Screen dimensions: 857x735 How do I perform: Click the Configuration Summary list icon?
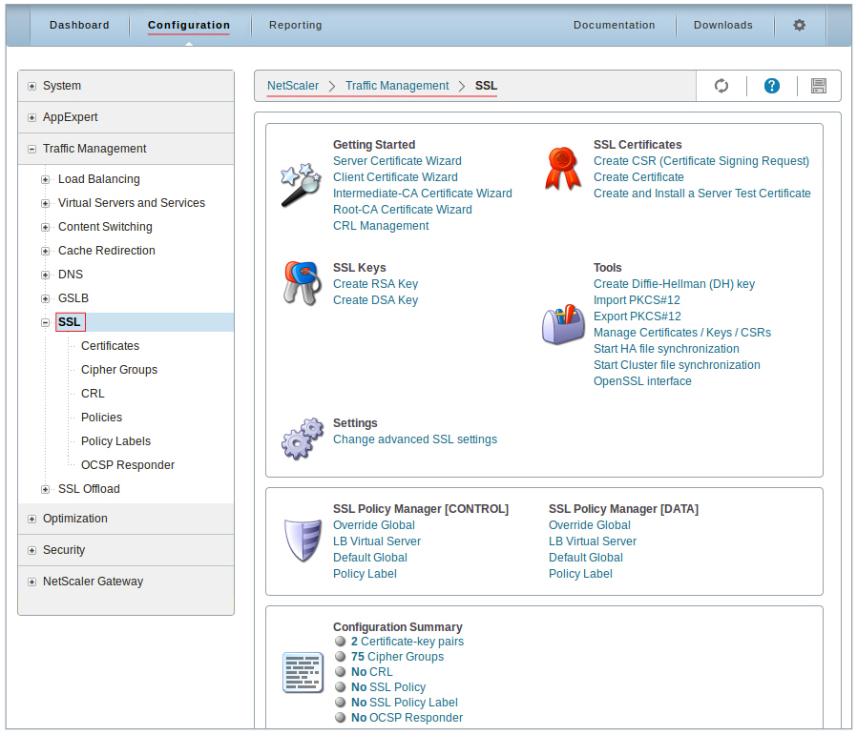[303, 672]
